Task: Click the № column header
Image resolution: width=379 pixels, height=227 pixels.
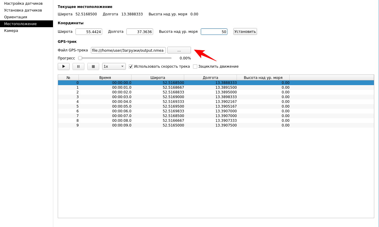Action: pos(68,78)
